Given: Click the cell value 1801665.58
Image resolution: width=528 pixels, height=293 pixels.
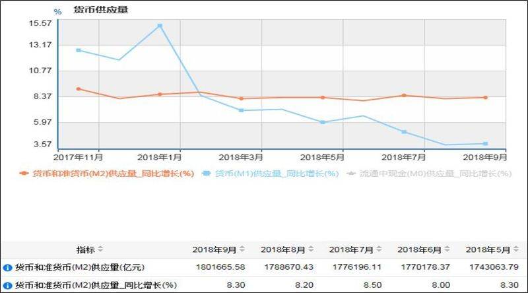Looking at the screenshot, I should (x=220, y=267).
